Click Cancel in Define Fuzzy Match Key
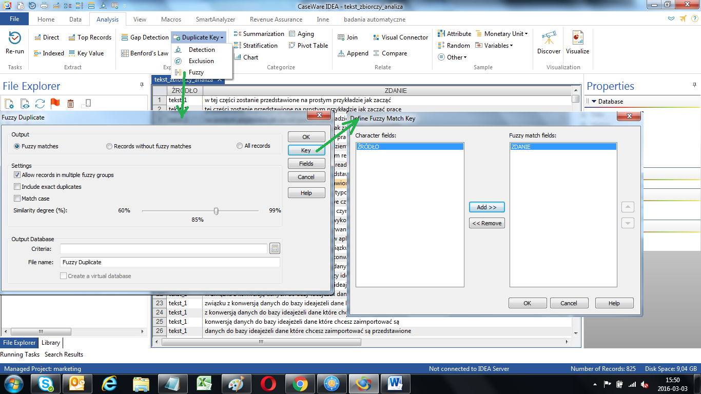The image size is (701, 394). 569,303
